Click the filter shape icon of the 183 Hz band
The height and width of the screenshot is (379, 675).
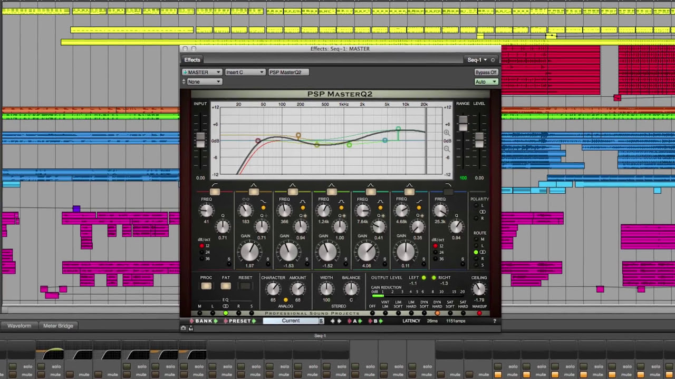point(263,202)
